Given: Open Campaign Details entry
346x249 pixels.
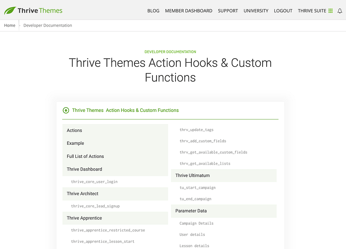Looking at the screenshot, I should (196, 223).
